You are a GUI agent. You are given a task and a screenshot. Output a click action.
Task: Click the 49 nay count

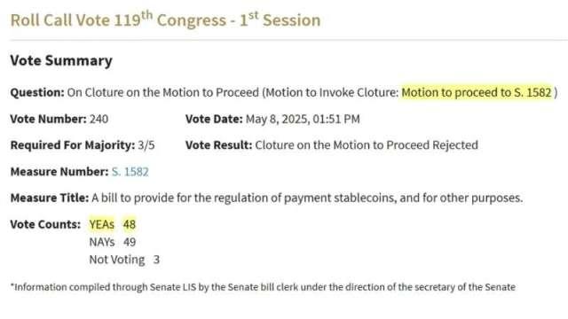130,242
